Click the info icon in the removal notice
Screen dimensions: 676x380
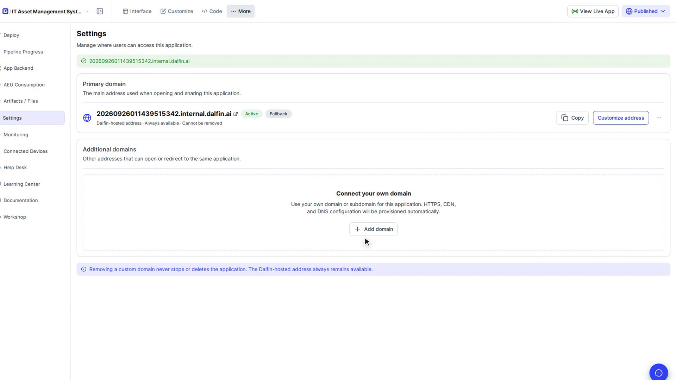(84, 270)
